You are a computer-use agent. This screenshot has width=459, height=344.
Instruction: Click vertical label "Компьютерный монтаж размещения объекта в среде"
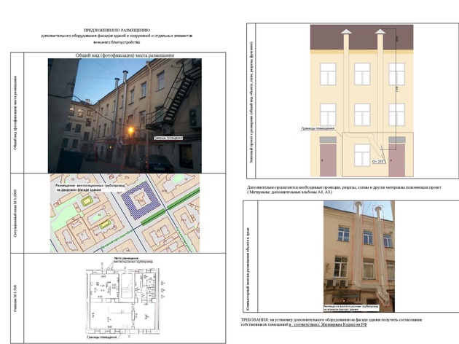(x=248, y=269)
